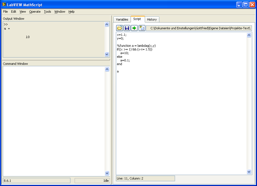This screenshot has height=186, width=257.
Task: Click the 'a=0.1;' script line
Action: [125, 61]
